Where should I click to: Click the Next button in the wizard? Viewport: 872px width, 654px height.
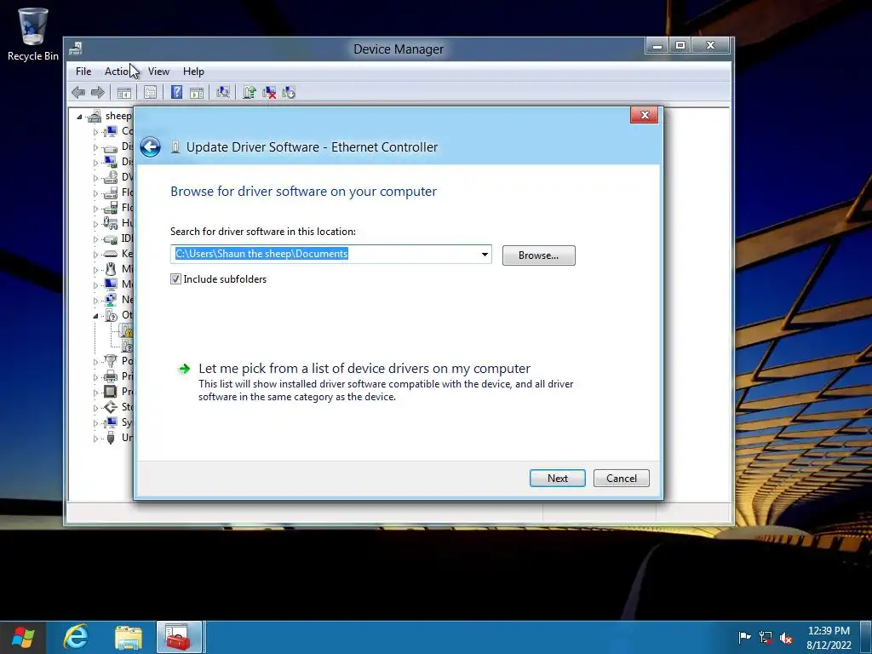click(557, 479)
